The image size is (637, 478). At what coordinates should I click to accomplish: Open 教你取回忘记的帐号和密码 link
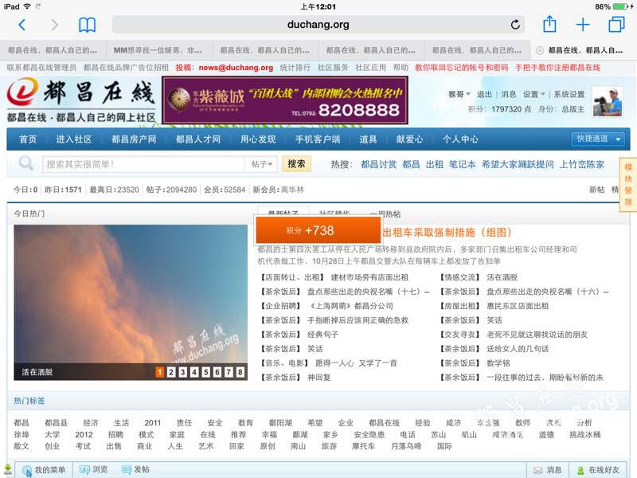462,68
